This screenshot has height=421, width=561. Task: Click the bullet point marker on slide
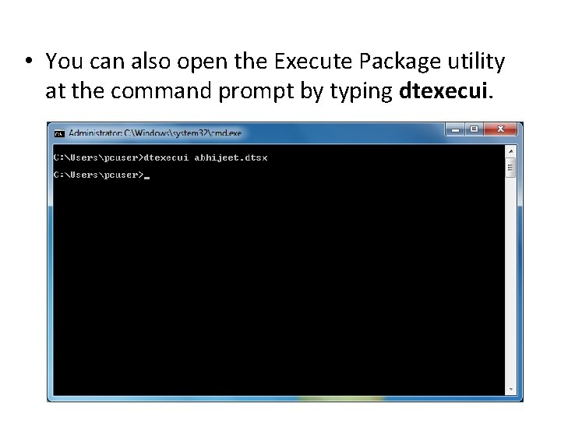point(29,60)
